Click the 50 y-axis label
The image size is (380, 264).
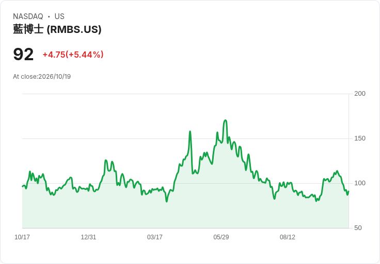tap(358, 228)
